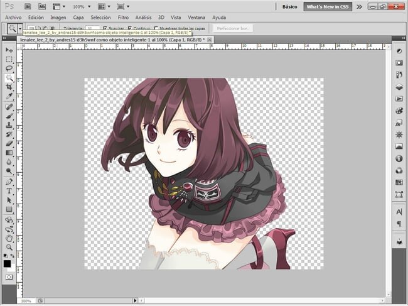The width and height of the screenshot is (408, 306).
Task: Switch foreground and background colors
Action: click(x=12, y=256)
